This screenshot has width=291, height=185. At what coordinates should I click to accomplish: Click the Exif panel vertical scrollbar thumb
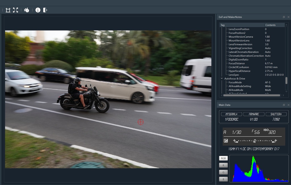(x=286, y=80)
